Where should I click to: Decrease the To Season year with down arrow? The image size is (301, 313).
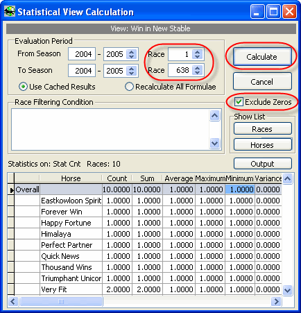[x=132, y=73]
